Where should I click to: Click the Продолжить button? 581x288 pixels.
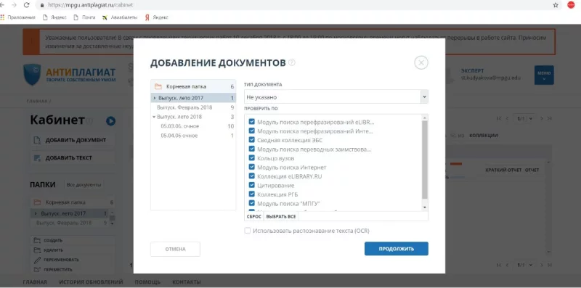[x=396, y=249]
